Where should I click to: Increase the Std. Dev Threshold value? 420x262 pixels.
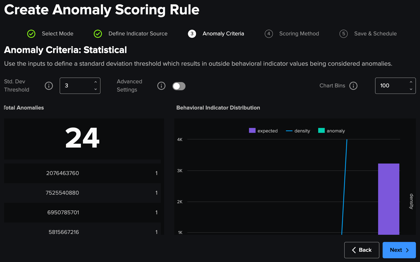coord(96,82)
